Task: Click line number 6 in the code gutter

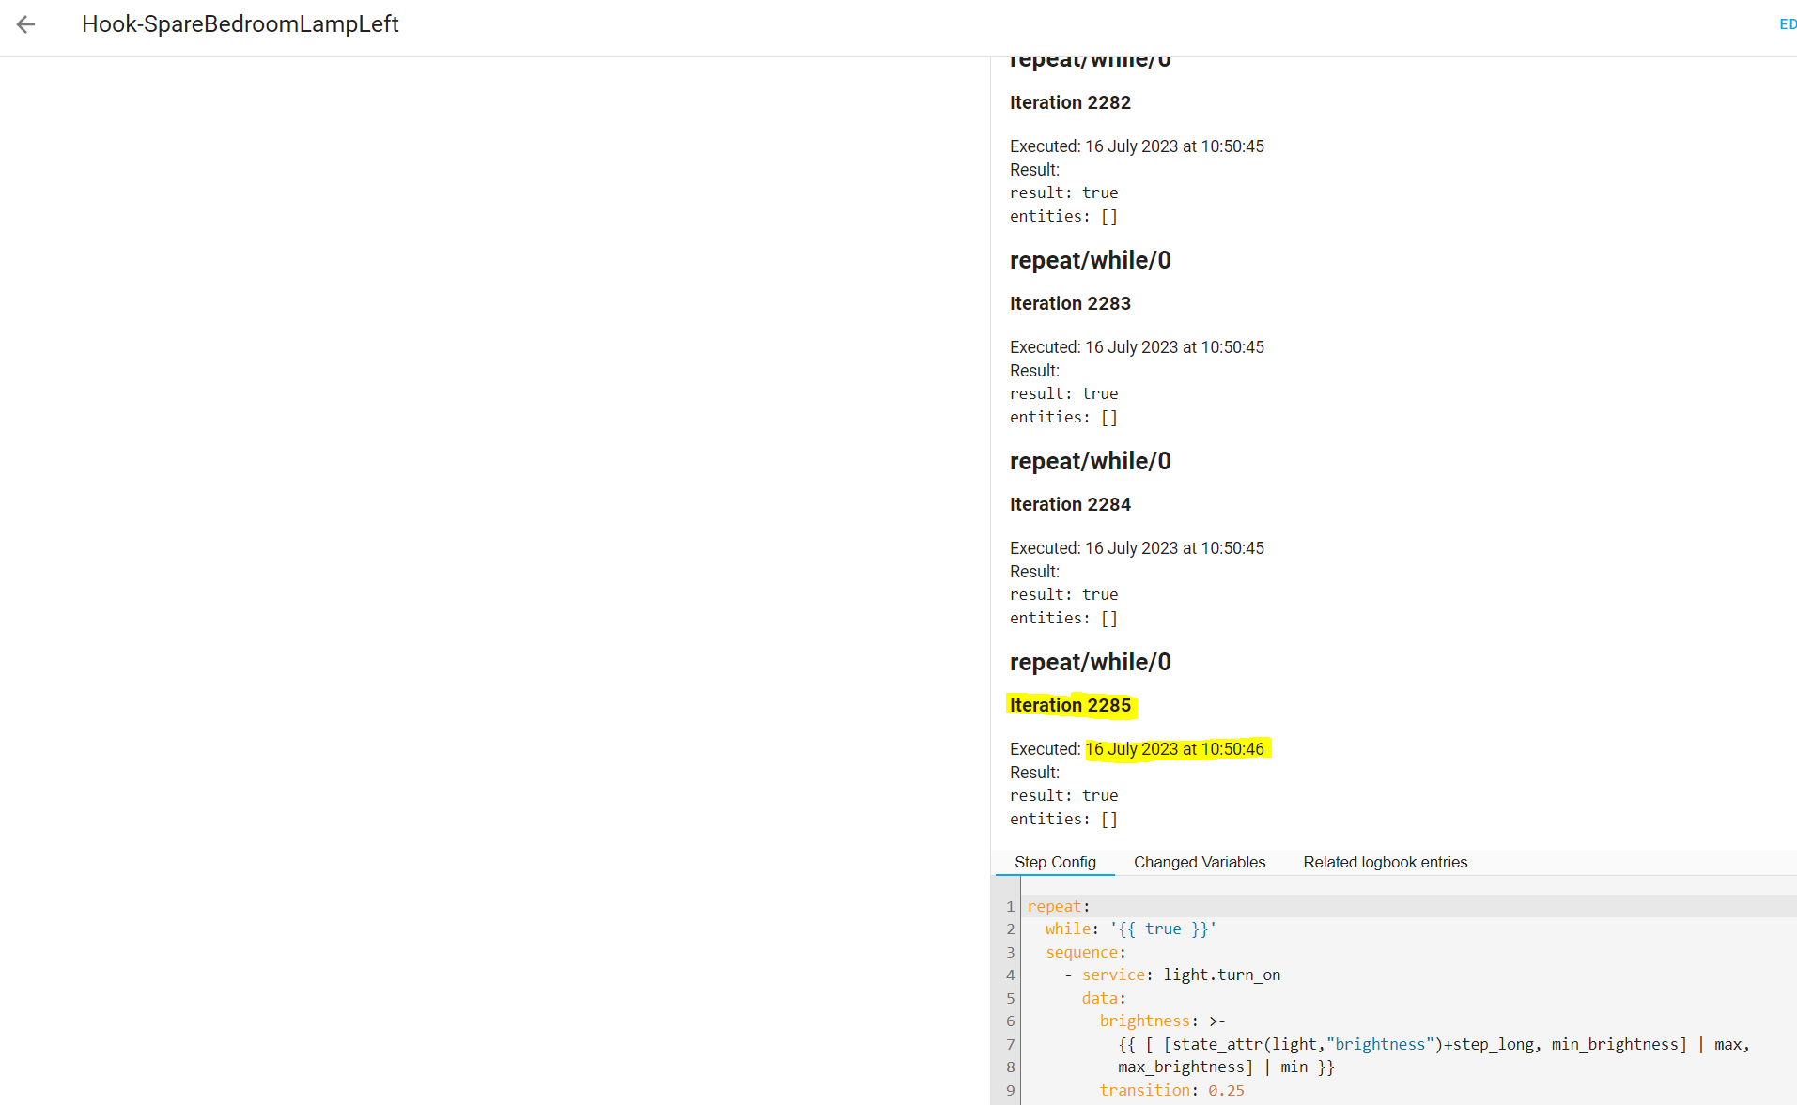Action: coord(1010,1021)
